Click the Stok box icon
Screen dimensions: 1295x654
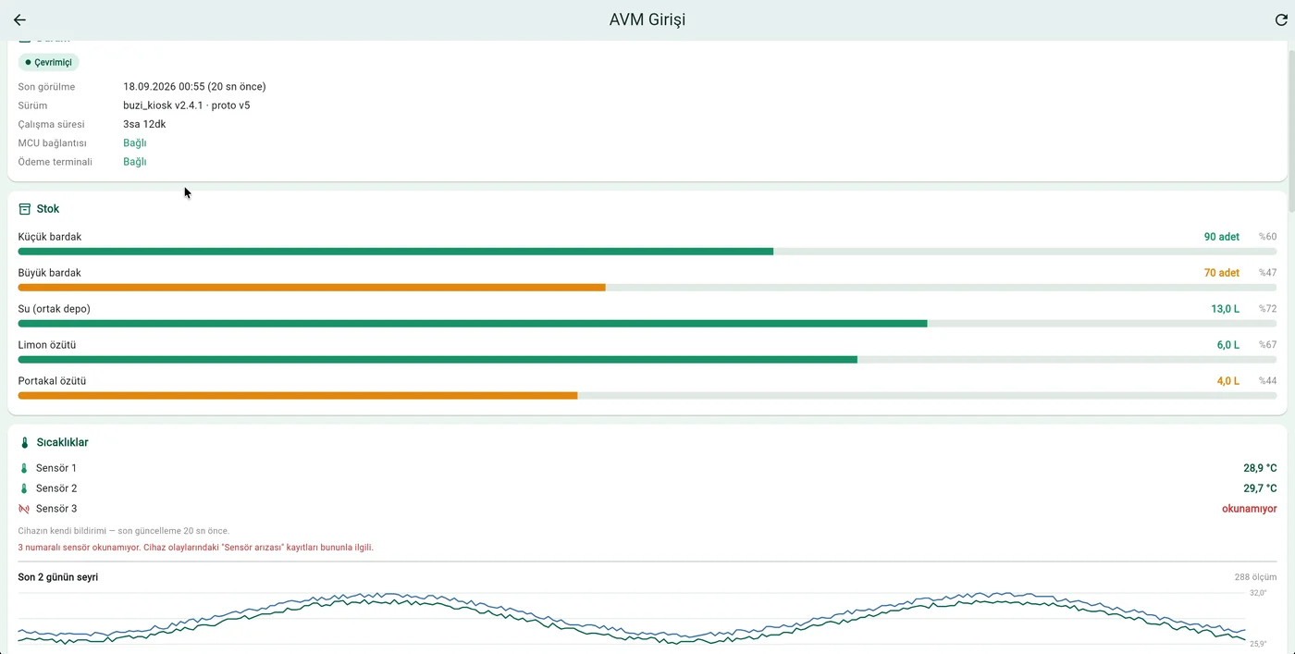[x=25, y=209]
